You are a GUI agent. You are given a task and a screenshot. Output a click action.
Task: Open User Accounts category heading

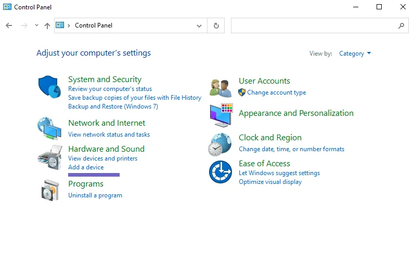[x=264, y=81]
